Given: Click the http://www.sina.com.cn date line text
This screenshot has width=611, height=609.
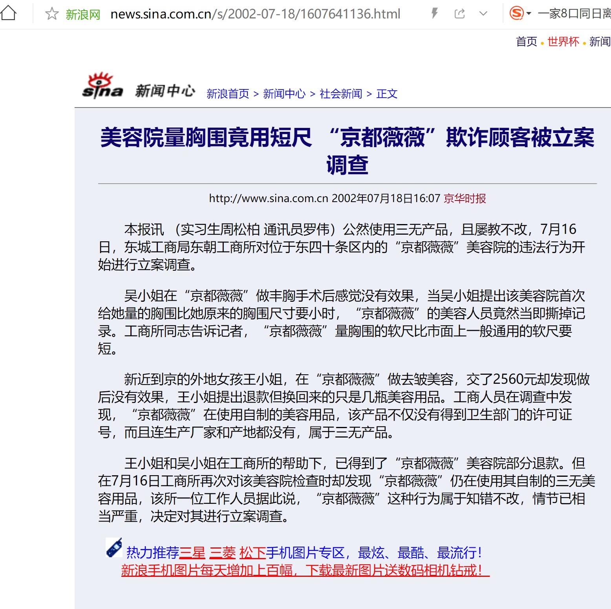Looking at the screenshot, I should coord(324,199).
